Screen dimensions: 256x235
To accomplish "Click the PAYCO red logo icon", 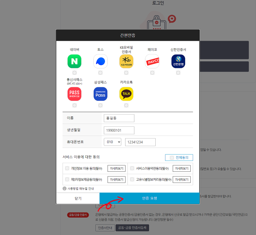I will tap(152, 61).
